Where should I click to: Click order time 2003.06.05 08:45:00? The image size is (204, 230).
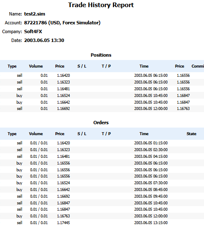click(x=151, y=190)
